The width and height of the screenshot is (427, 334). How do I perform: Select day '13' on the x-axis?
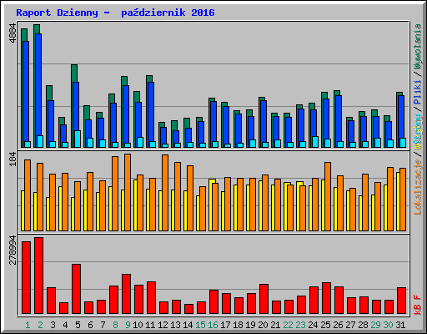[x=175, y=325]
